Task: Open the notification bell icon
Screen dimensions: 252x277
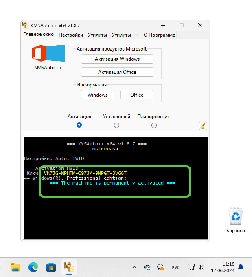Action: (x=241, y=268)
